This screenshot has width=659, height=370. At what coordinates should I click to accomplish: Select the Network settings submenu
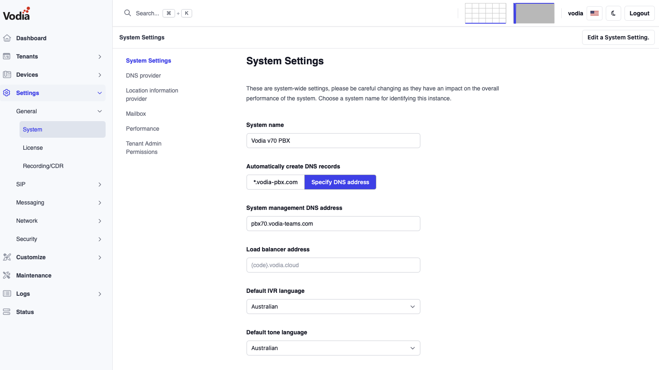(x=27, y=221)
